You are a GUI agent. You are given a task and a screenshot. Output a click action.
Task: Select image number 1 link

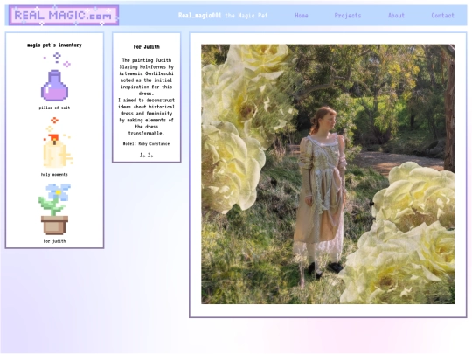tap(142, 155)
